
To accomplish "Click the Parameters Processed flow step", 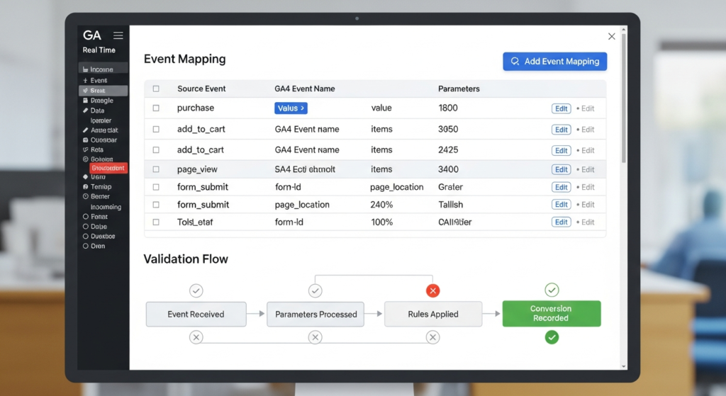I will pyautogui.click(x=315, y=314).
